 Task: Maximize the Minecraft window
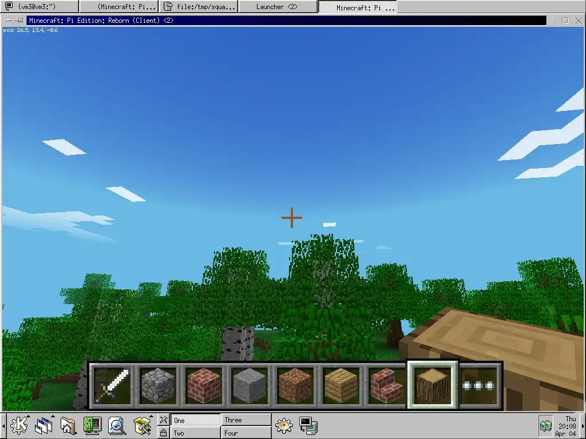(565, 21)
